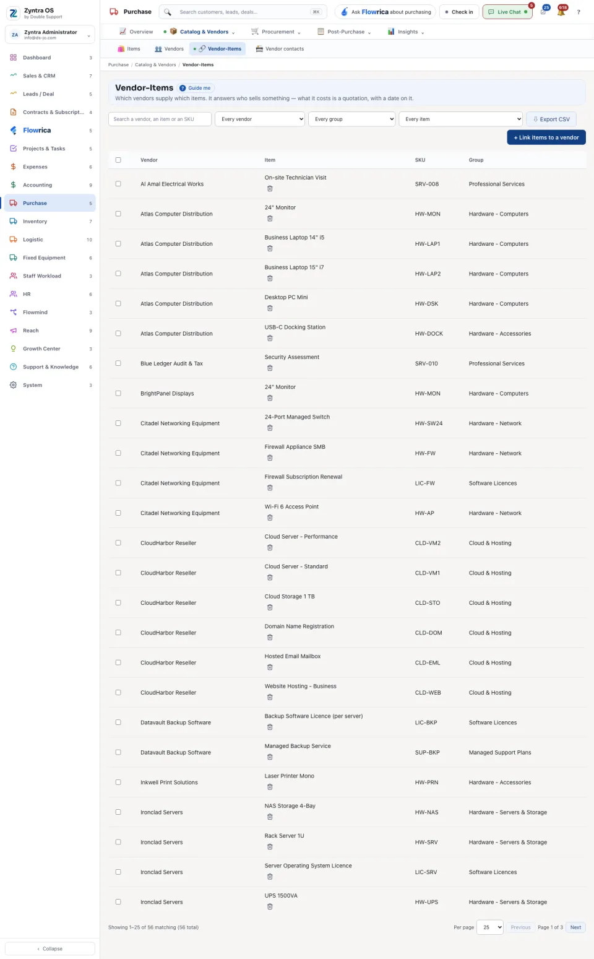Switch to the Items sub-tab
594x959 pixels.
[129, 49]
